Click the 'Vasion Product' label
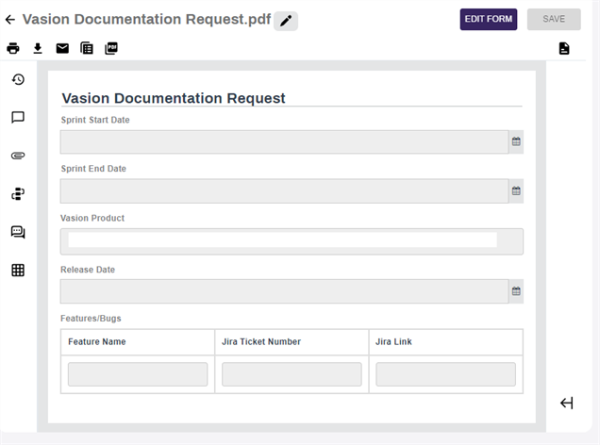Screen dimensions: 600x445 coord(92,218)
